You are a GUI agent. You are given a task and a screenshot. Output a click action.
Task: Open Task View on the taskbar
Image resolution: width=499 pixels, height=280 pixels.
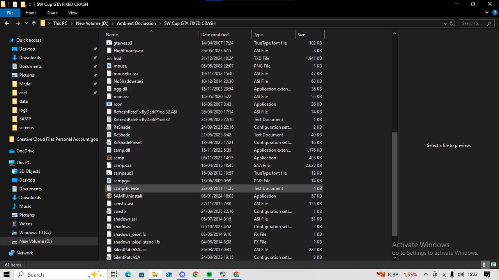click(x=114, y=275)
